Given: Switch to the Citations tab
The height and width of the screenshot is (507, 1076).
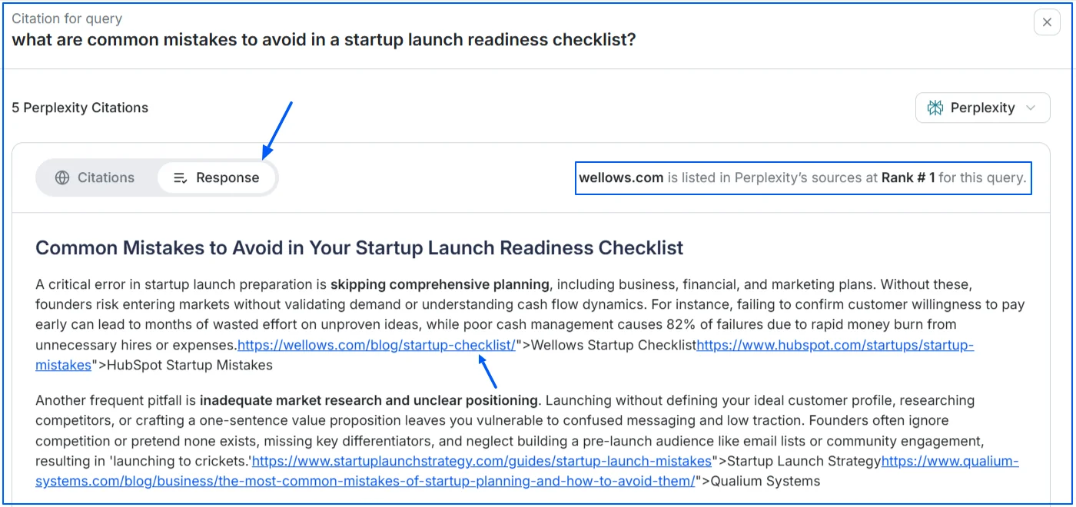Looking at the screenshot, I should coord(95,177).
